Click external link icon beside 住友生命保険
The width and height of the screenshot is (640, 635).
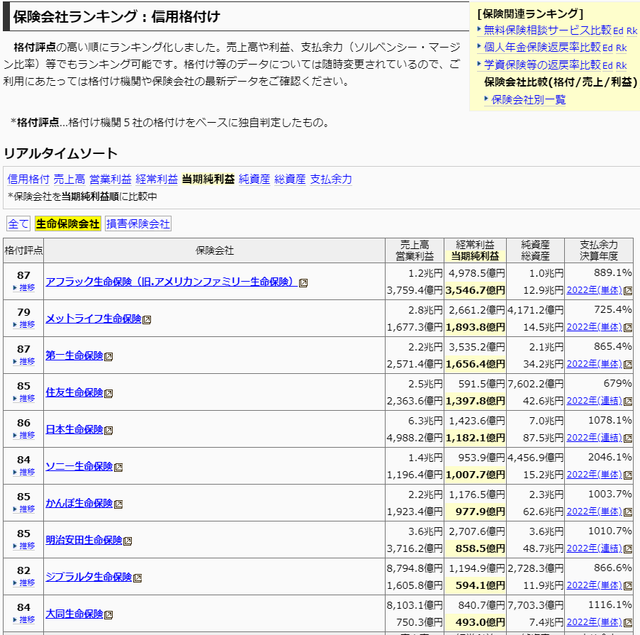click(108, 394)
